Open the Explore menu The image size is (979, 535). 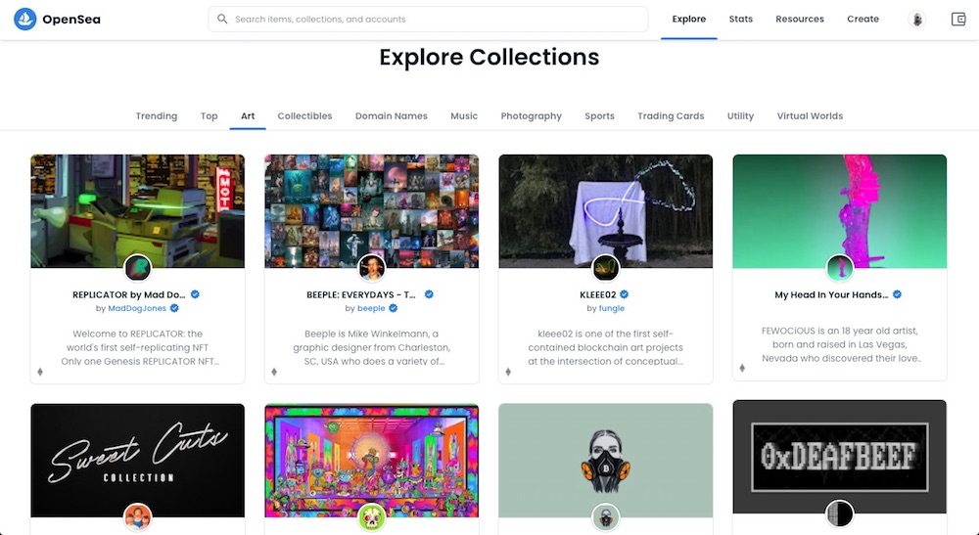click(688, 20)
